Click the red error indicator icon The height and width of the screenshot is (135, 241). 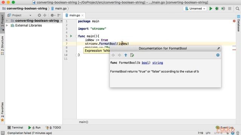[234, 21]
